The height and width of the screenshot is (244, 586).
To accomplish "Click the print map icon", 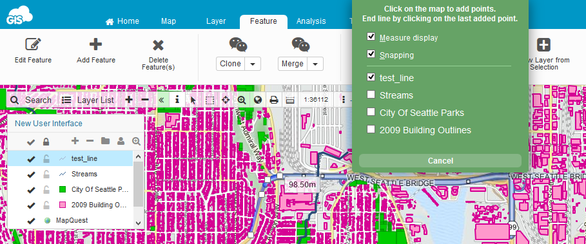I will pos(274,100).
